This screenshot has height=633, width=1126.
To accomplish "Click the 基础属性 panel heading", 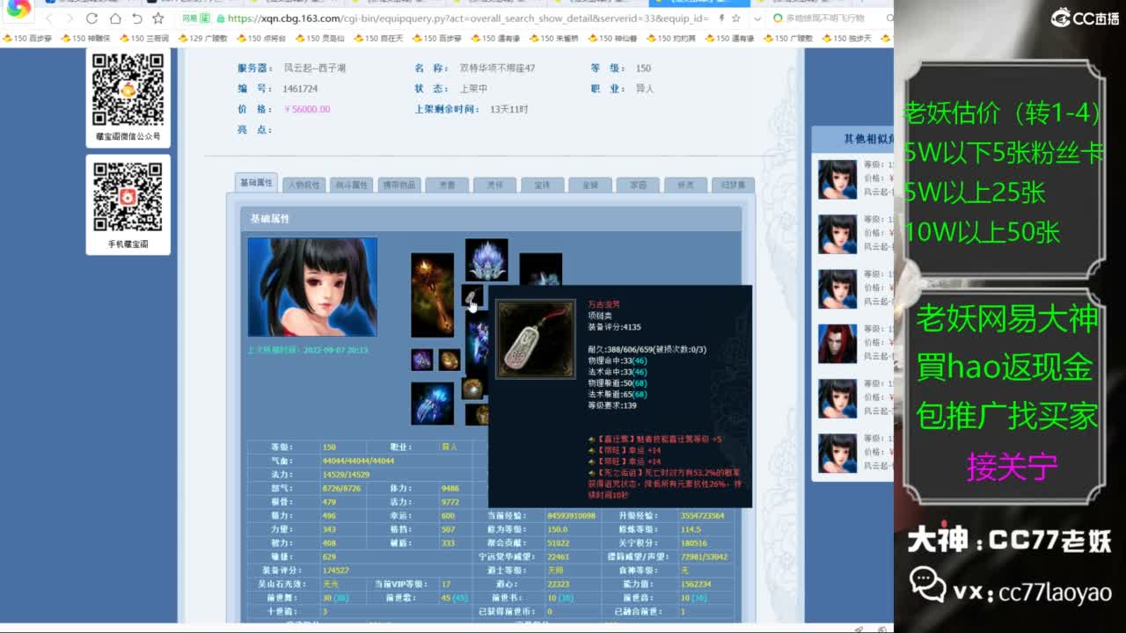I will coord(269,219).
